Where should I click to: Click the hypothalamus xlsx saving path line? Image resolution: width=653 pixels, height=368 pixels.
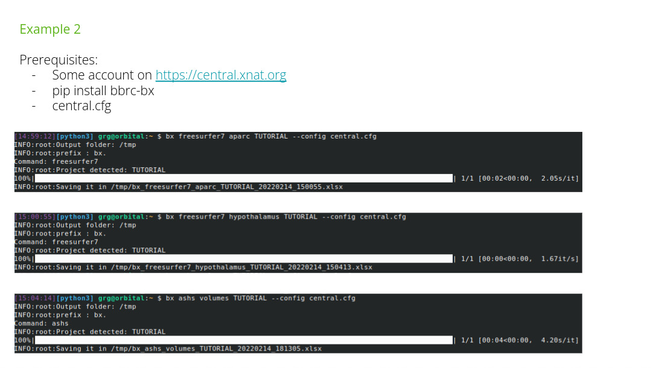pos(193,267)
